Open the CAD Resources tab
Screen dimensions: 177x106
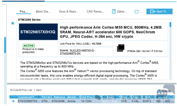(x=95, y=12)
